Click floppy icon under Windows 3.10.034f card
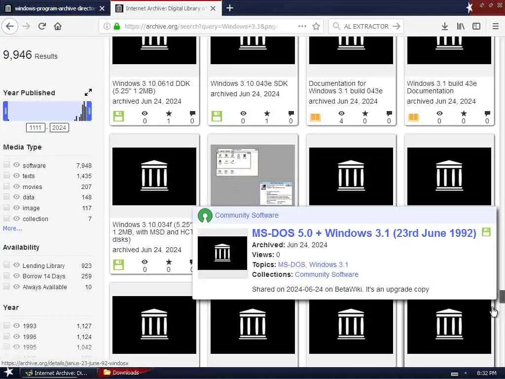The image size is (505, 379). point(118,265)
